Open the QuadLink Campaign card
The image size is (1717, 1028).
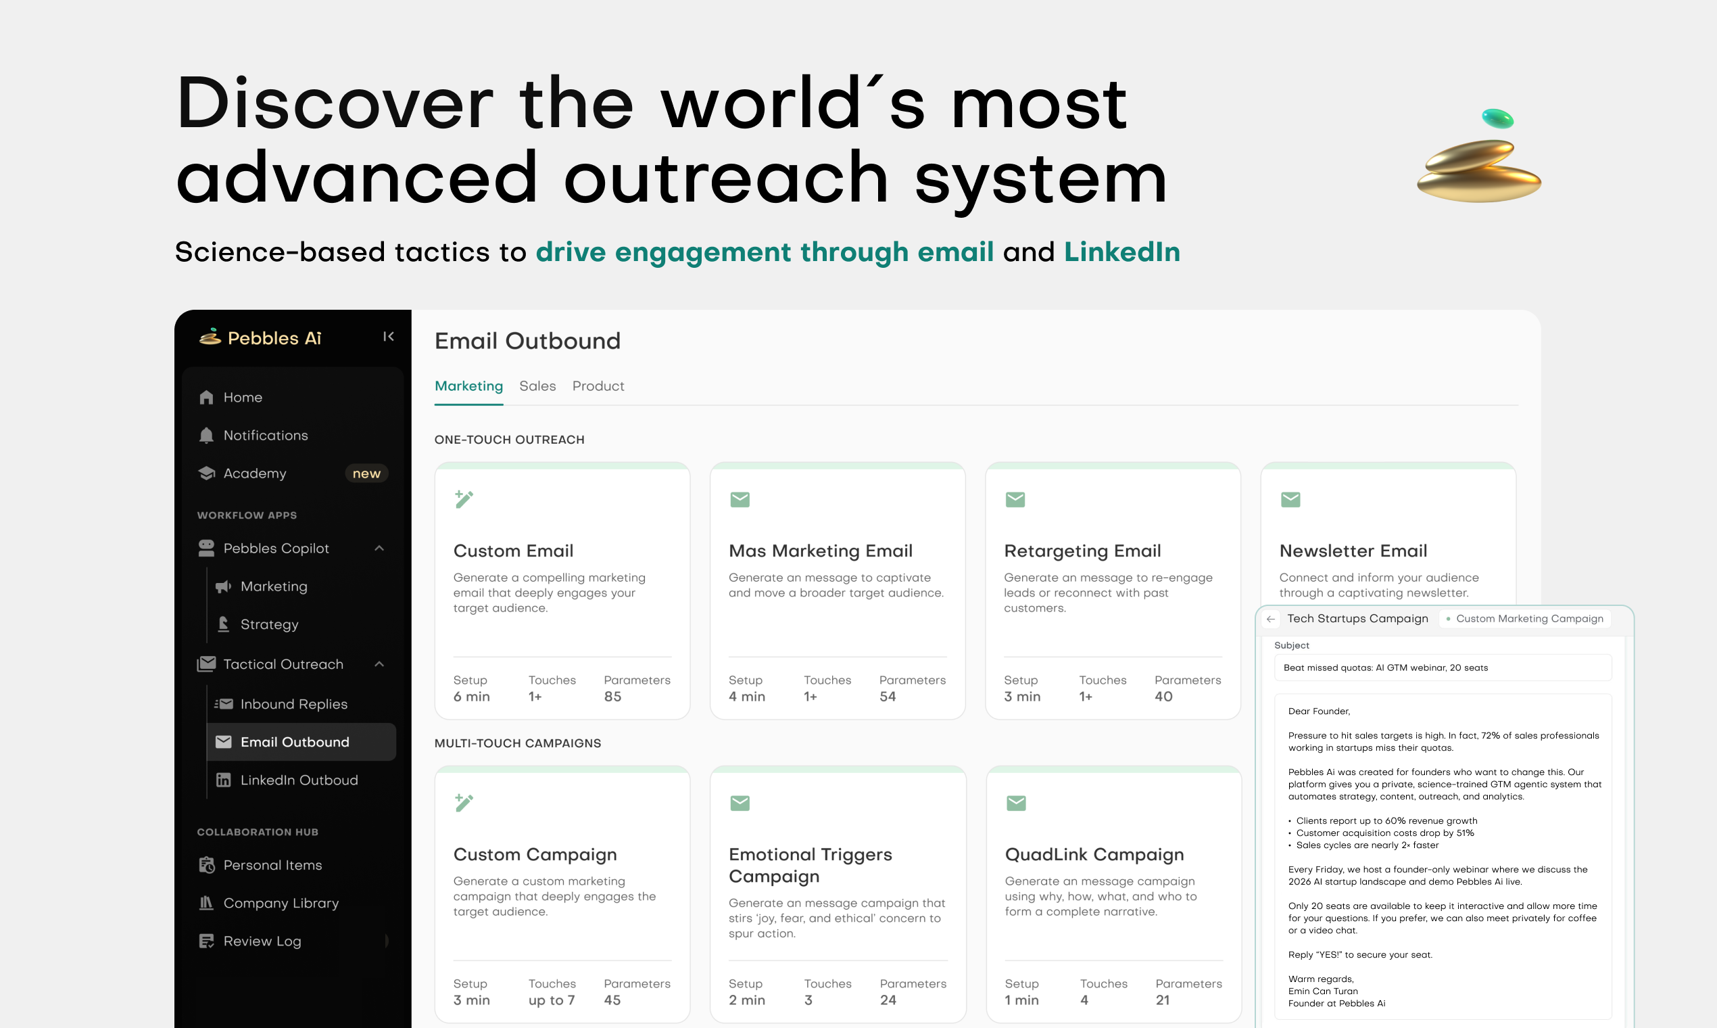(x=1094, y=855)
